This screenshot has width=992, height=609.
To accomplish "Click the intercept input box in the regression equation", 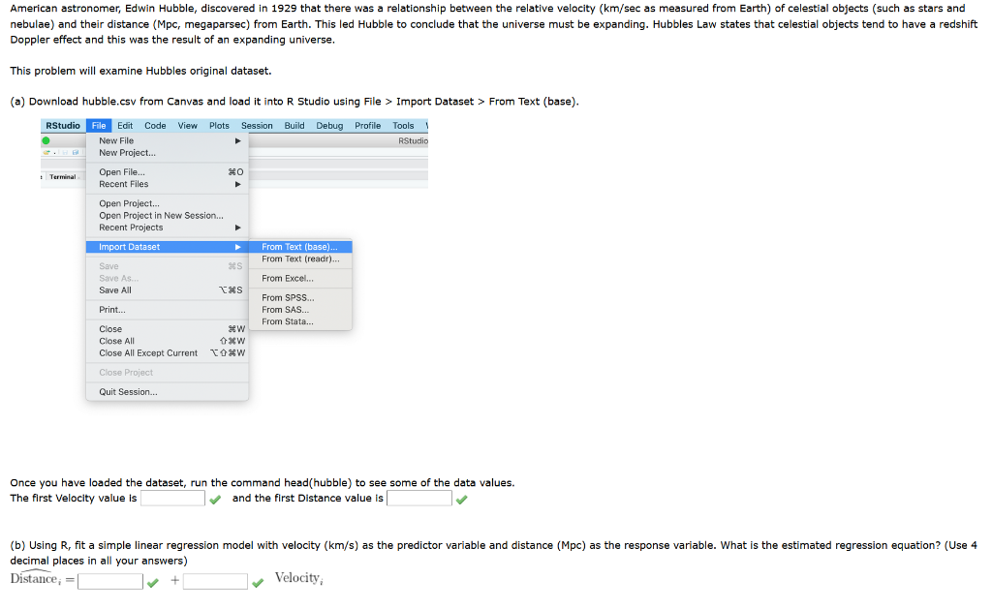I will (x=108, y=581).
